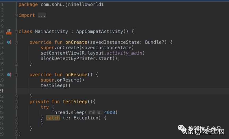The image size is (229, 139).
Task: Click the AppCompatActivity superclass name
Action: [x=100, y=31]
